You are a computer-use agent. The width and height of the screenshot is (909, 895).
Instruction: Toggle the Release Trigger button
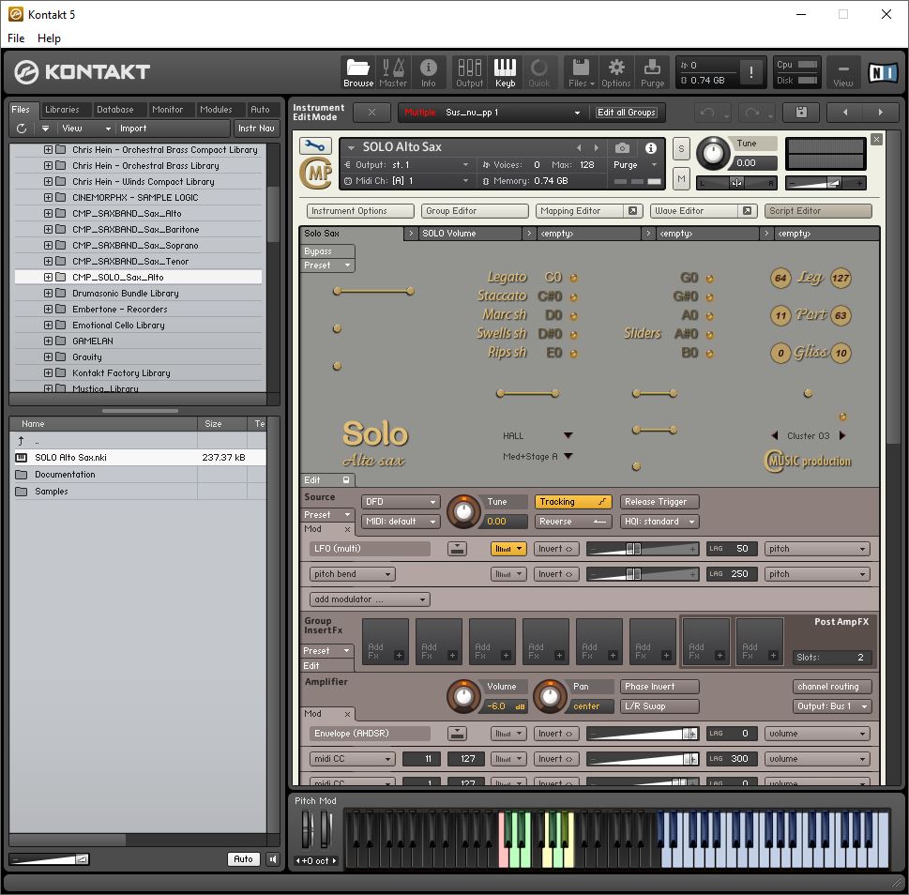point(659,501)
